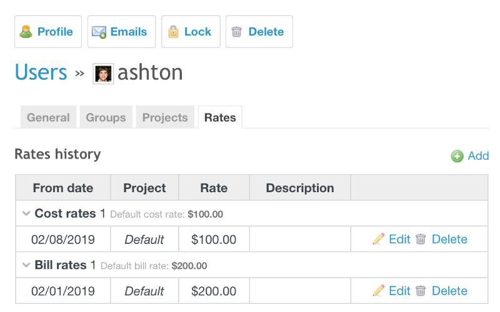Click the Emails envelope icon
The height and width of the screenshot is (312, 500).
(99, 32)
